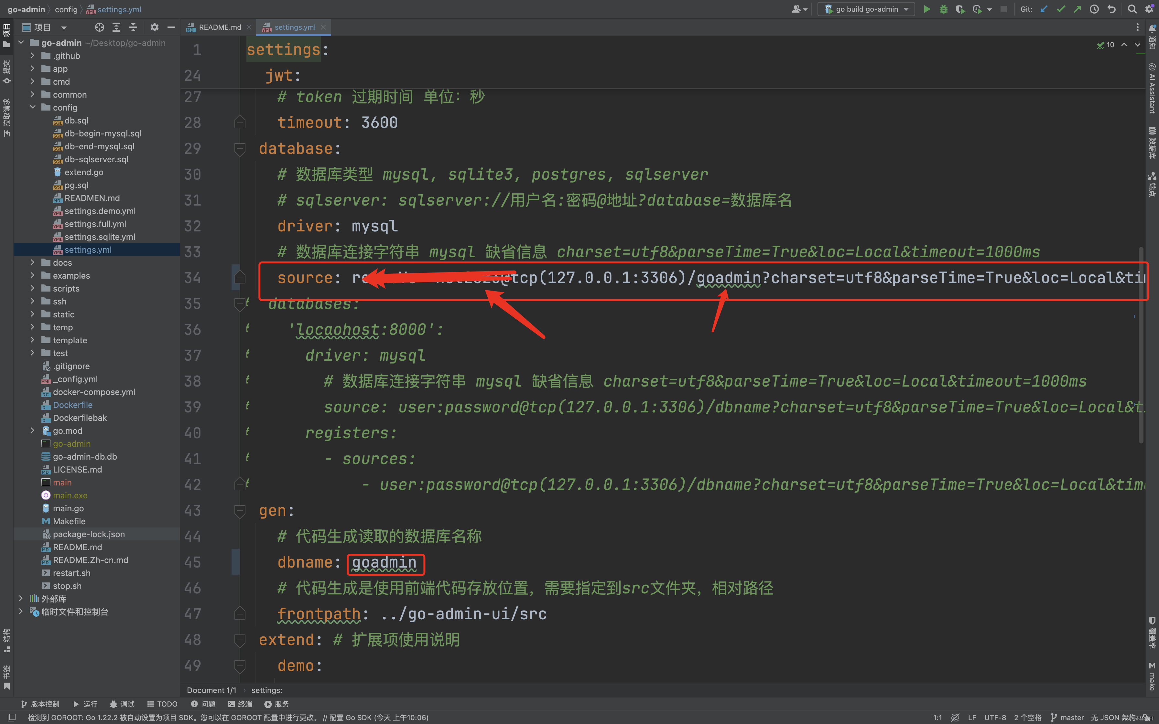Open the bookmarks sidebar tool
Screen dimensions: 1159x724
(6, 677)
